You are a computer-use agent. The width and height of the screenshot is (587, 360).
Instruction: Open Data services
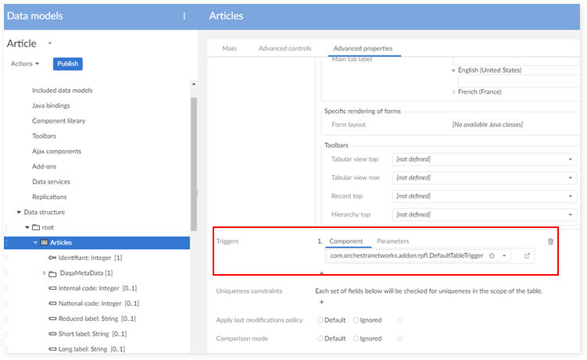(x=52, y=182)
